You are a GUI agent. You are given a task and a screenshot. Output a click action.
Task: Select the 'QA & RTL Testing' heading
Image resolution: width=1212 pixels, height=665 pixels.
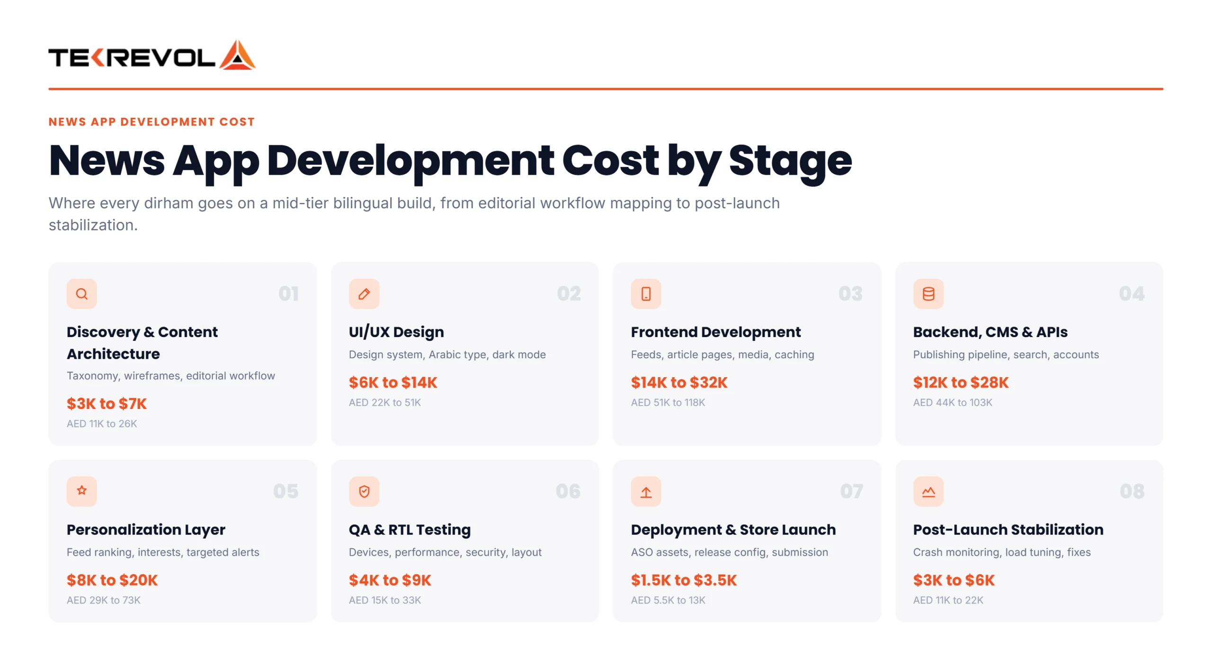coord(410,530)
